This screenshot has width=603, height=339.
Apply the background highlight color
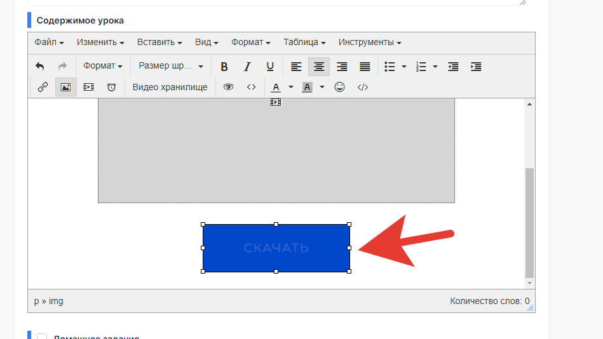pos(307,87)
